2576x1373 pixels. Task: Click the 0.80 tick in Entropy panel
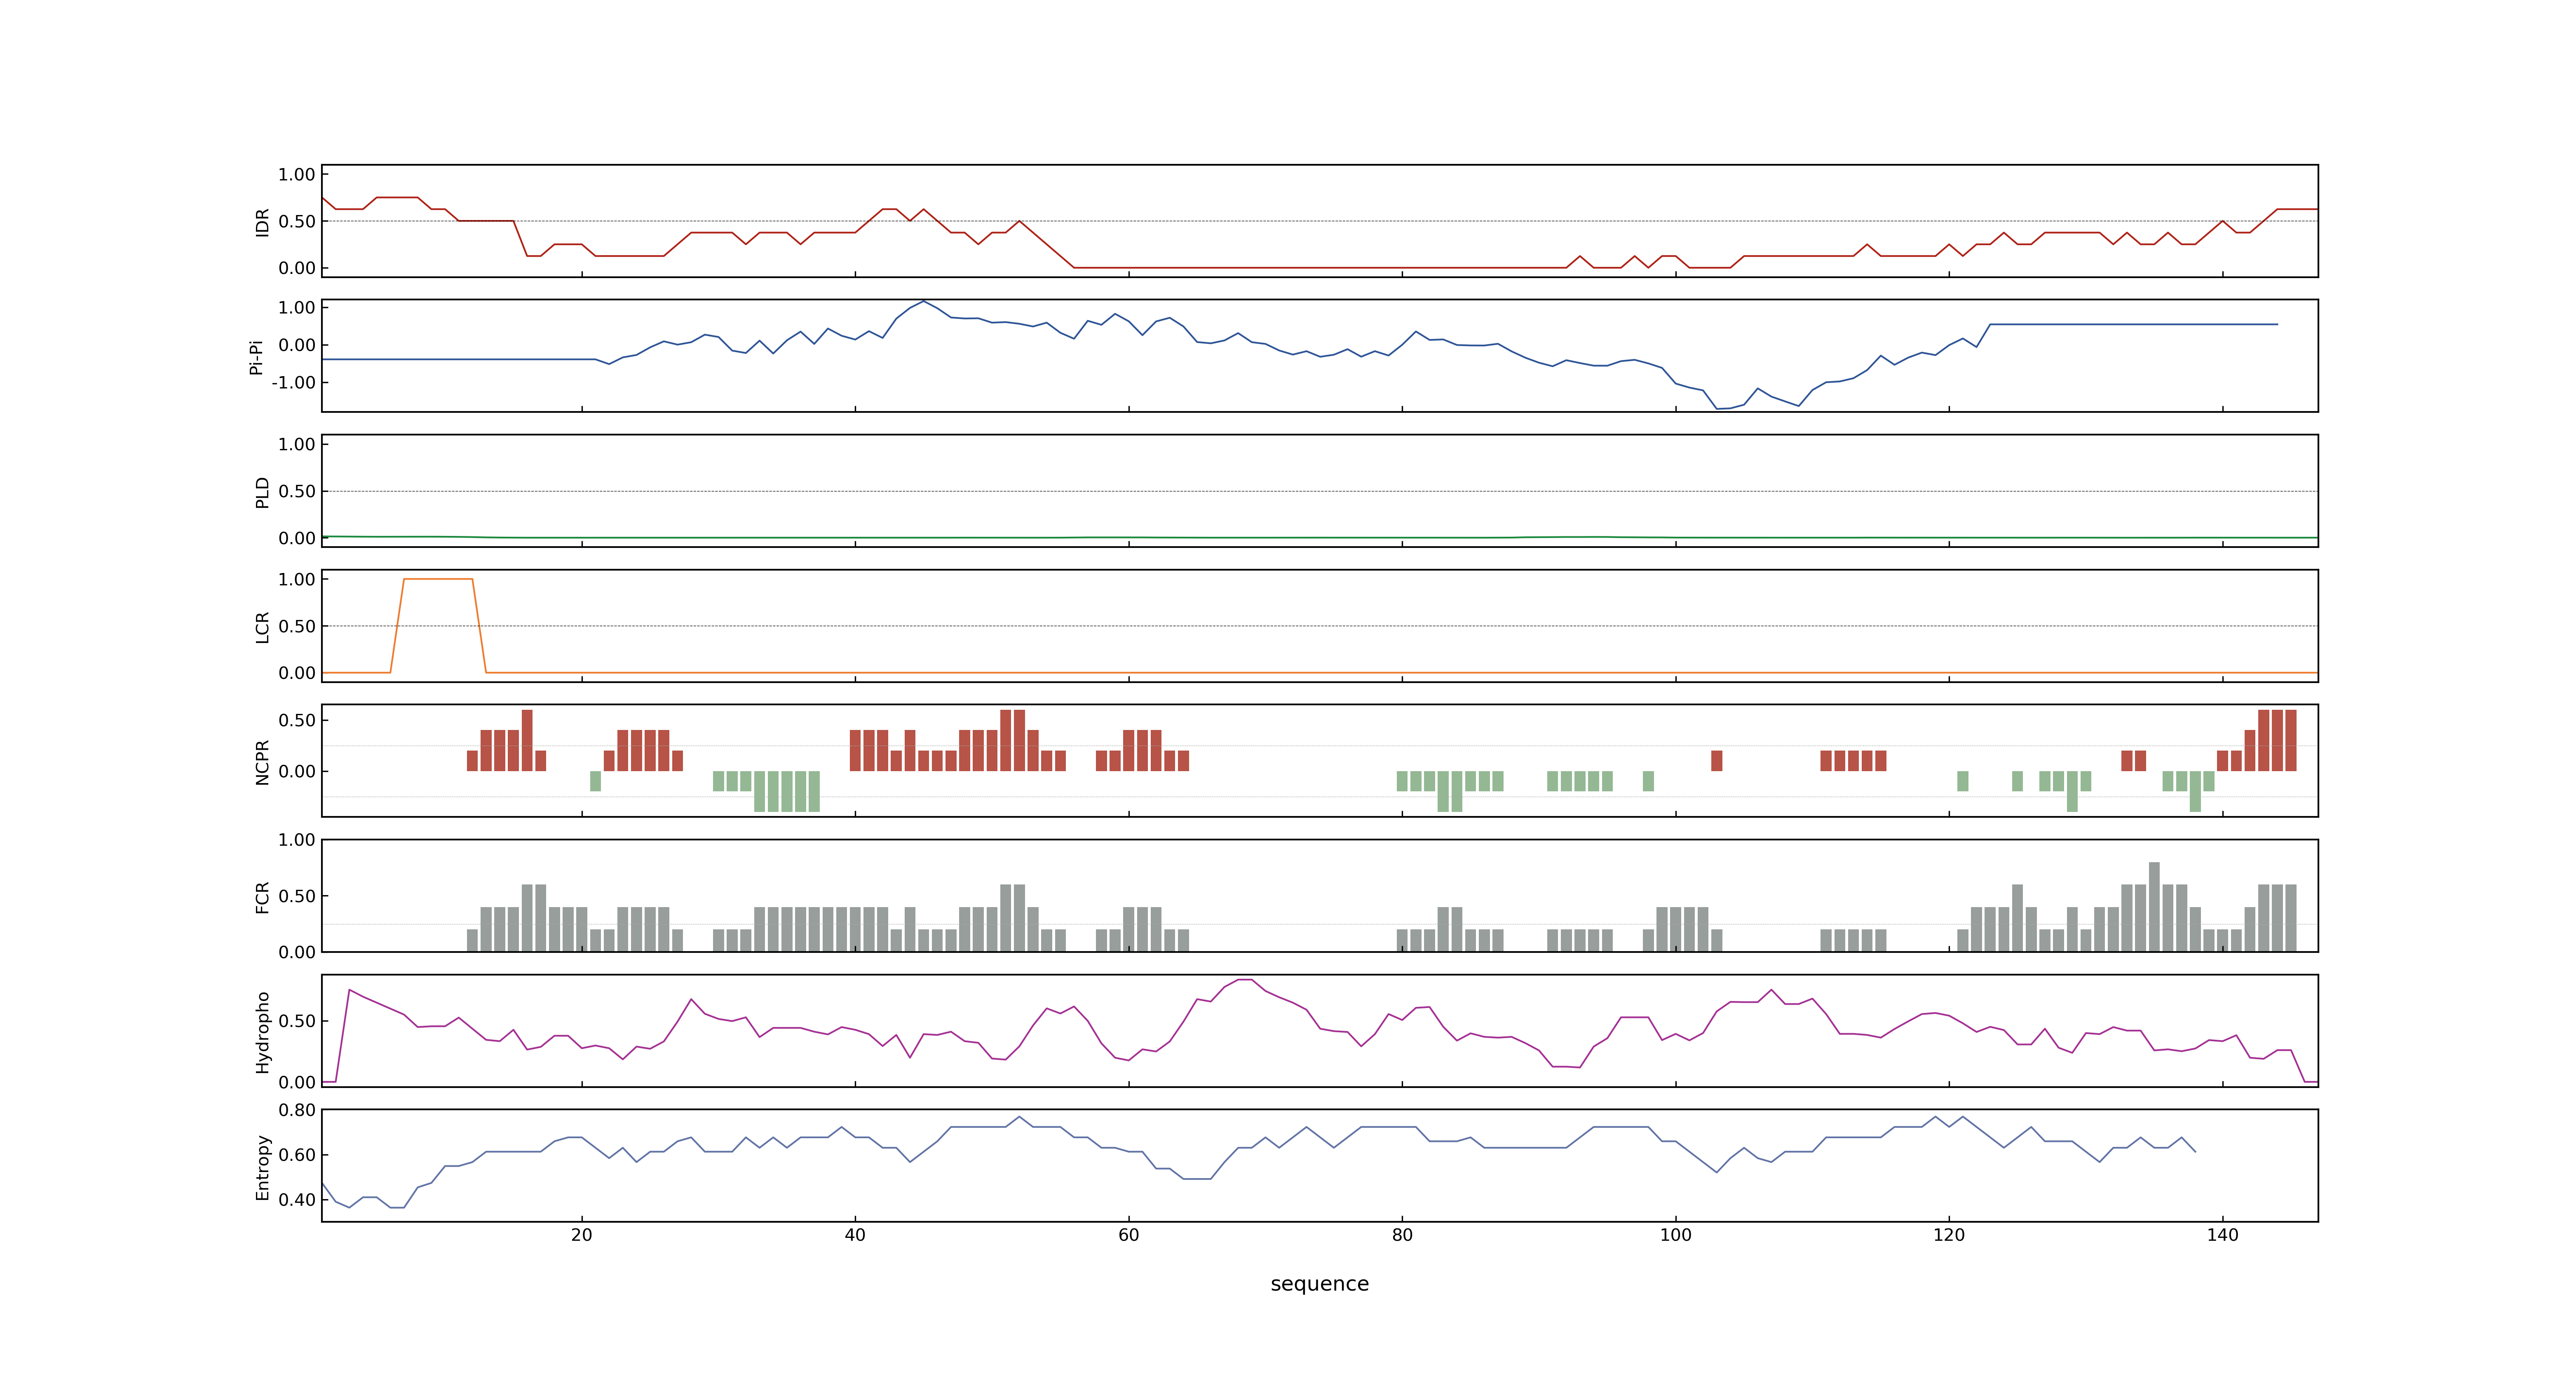[297, 1110]
